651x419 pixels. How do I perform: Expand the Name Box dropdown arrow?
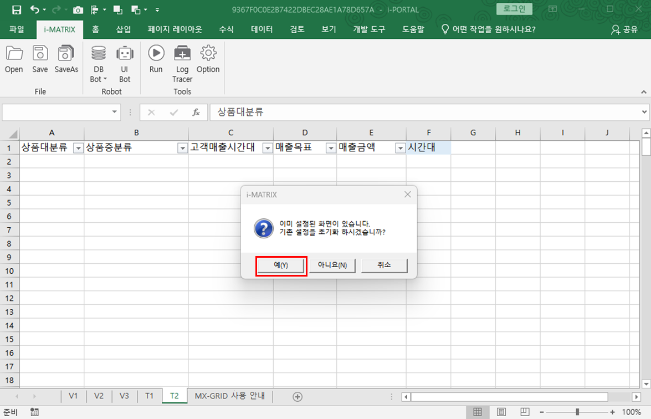[115, 112]
